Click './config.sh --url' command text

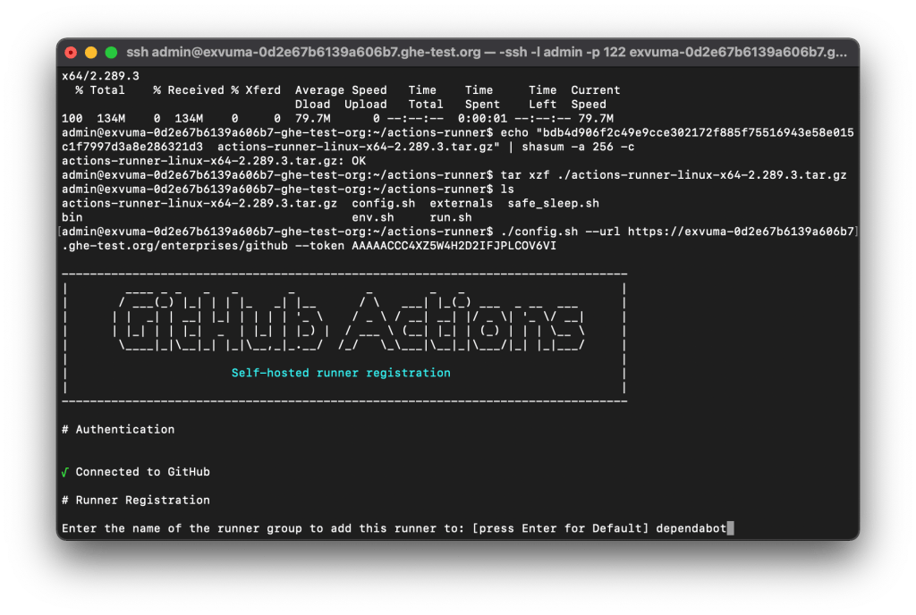[x=560, y=232]
